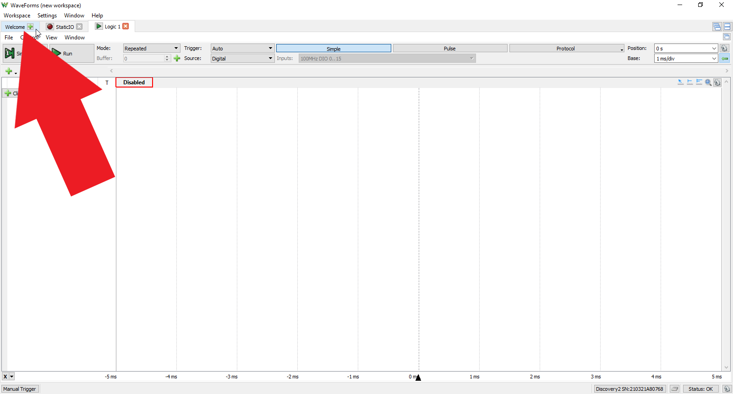Open time settings gear next to Position
The width and height of the screenshot is (733, 394).
click(x=724, y=48)
